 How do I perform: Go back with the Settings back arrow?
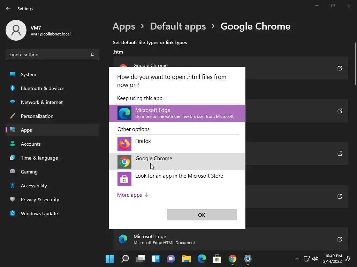point(8,8)
